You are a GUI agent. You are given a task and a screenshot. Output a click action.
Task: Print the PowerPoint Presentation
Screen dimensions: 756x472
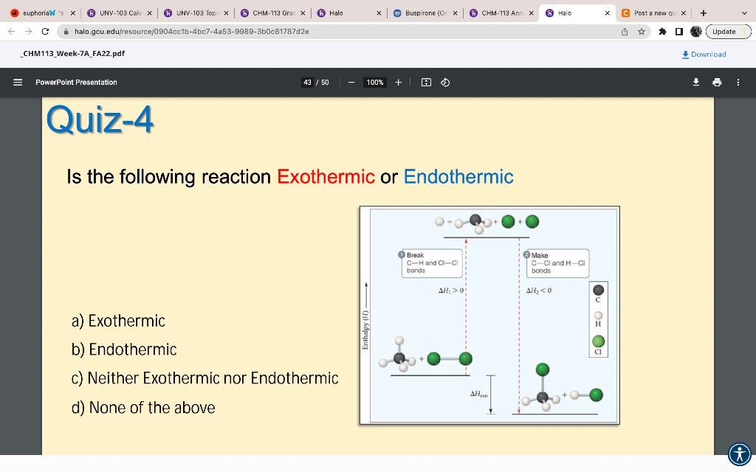click(715, 82)
